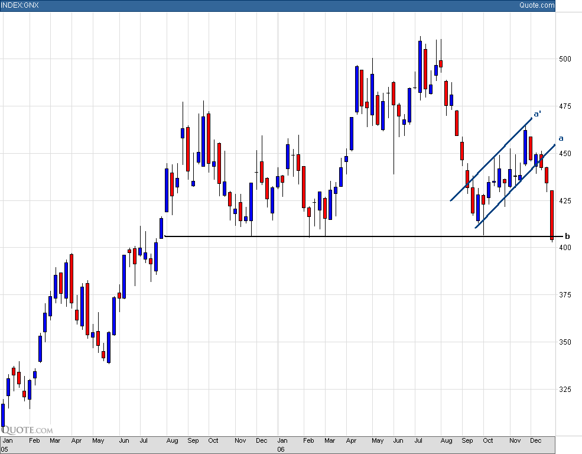
Task: Click the INDEX:GNX chart title
Action: [19, 5]
